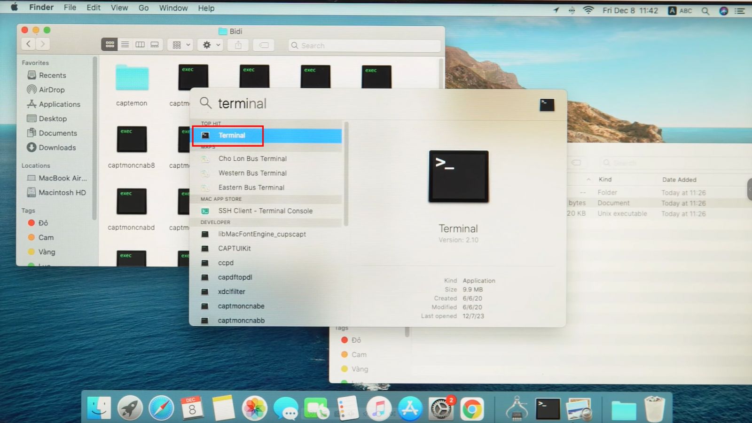The height and width of the screenshot is (423, 752).
Task: Open Downloads in Finder sidebar
Action: tap(57, 148)
